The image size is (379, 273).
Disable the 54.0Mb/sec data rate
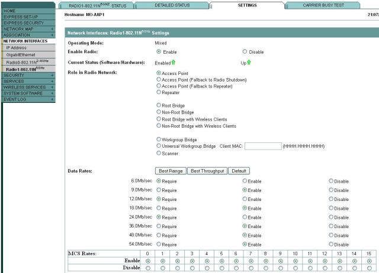point(330,244)
